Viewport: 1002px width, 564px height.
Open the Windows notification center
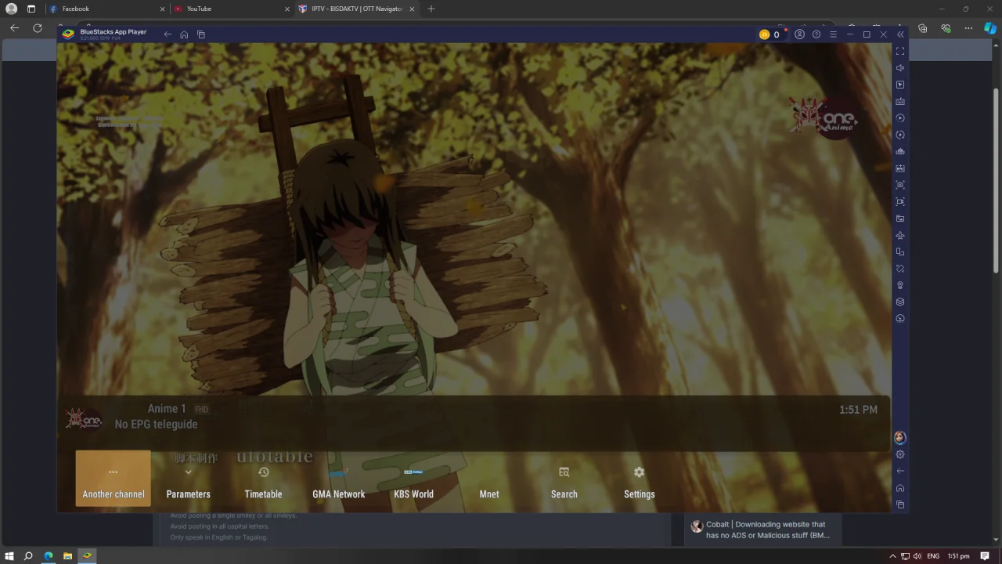click(985, 556)
